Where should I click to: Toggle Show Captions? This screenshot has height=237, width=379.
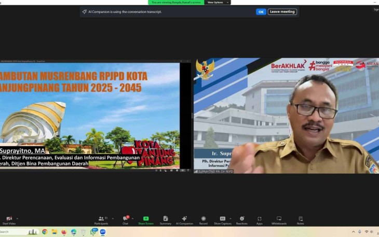(x=223, y=220)
